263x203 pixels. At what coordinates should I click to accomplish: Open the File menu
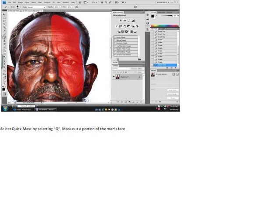pos(9,3)
